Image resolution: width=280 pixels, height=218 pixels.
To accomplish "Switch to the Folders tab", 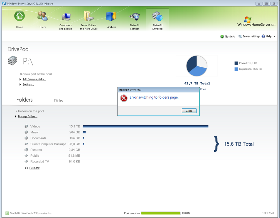I will 24,100.
